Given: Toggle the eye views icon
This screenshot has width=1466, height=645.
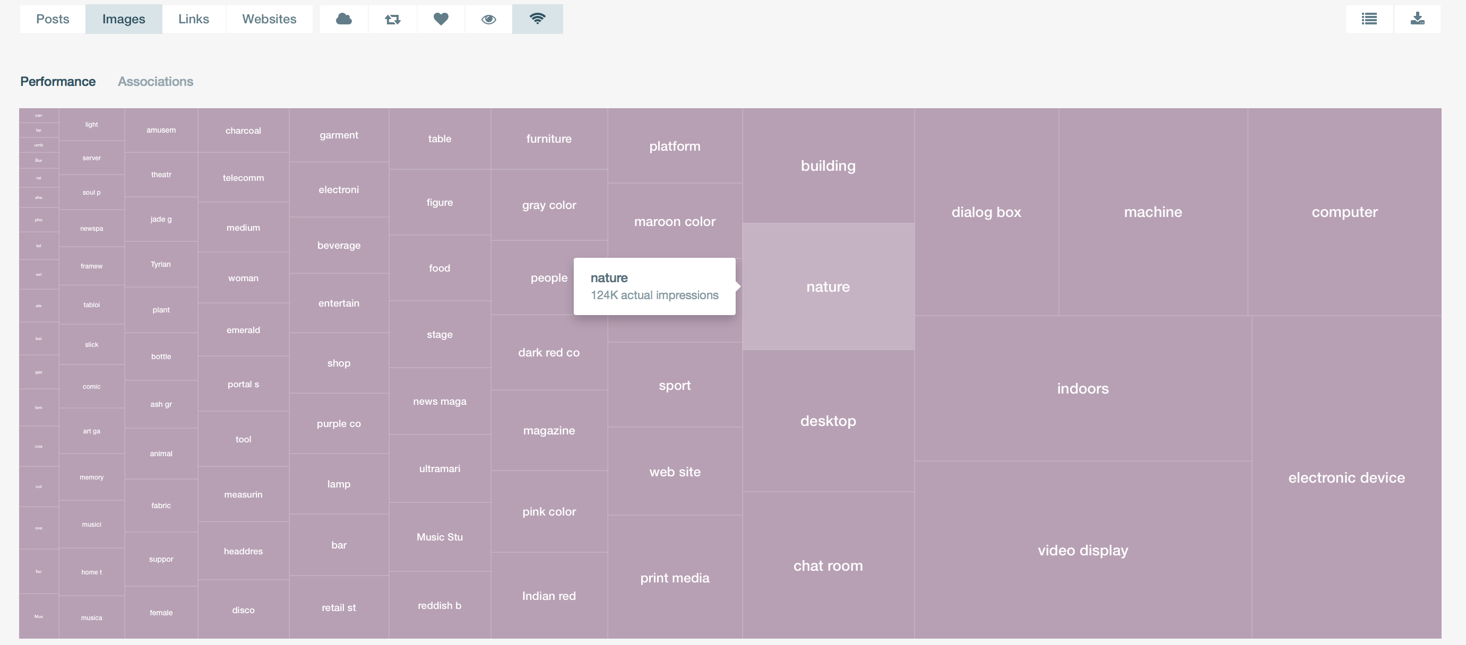Looking at the screenshot, I should tap(489, 19).
